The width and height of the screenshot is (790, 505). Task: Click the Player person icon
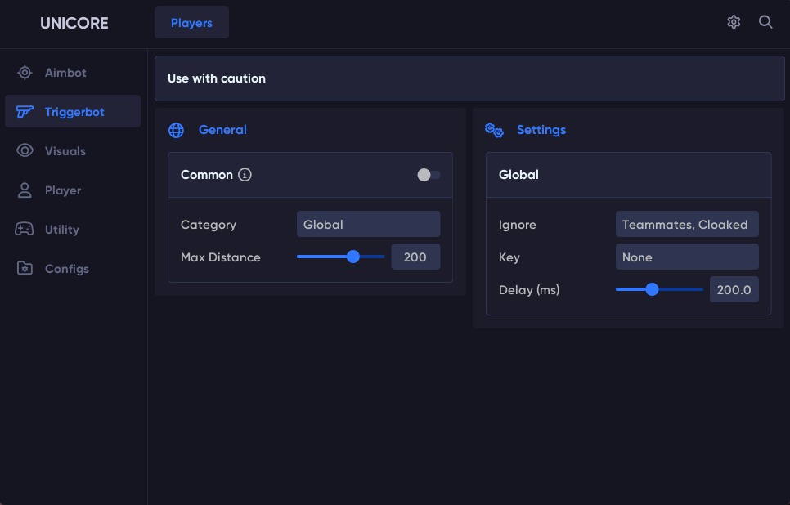pyautogui.click(x=25, y=190)
